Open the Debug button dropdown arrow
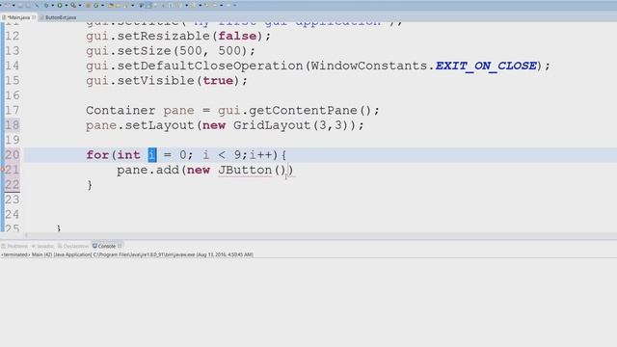The width and height of the screenshot is (617, 347). coord(53,6)
